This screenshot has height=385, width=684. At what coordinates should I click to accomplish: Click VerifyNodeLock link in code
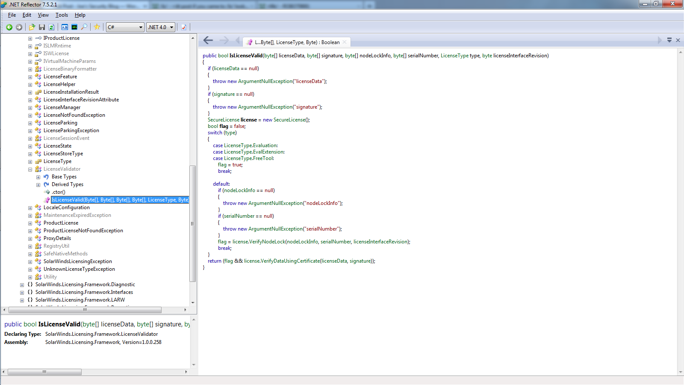pyautogui.click(x=267, y=242)
